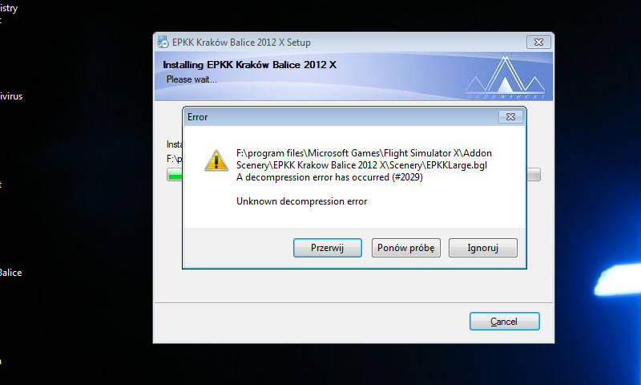
Task: Click the 'Please wait...' status text
Action: click(x=191, y=79)
